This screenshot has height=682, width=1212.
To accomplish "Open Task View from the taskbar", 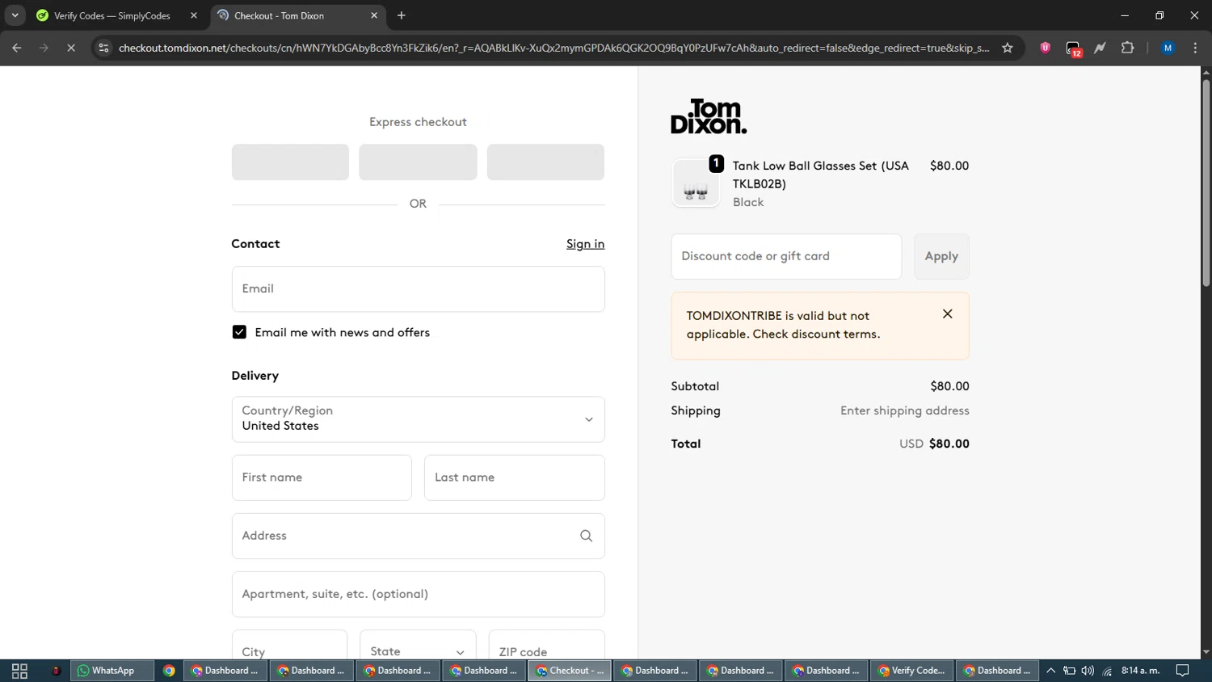I will (19, 671).
